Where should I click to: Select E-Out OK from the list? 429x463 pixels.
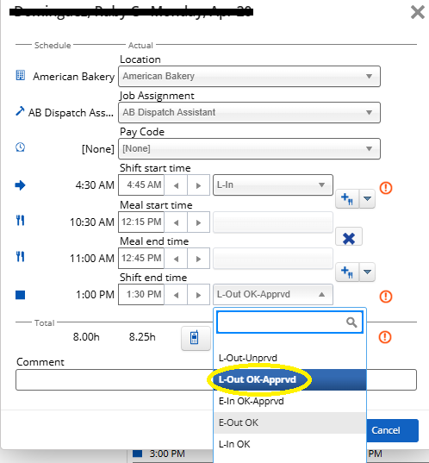pyautogui.click(x=289, y=422)
